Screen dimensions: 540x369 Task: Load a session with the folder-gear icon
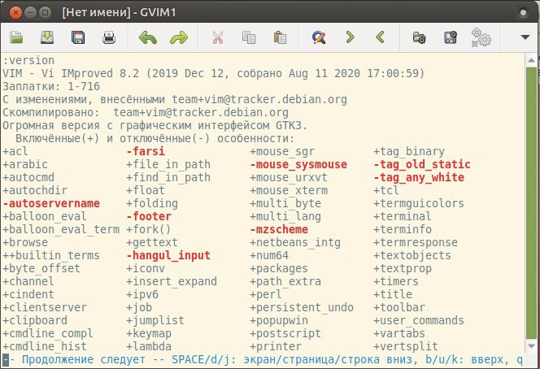[x=419, y=37]
